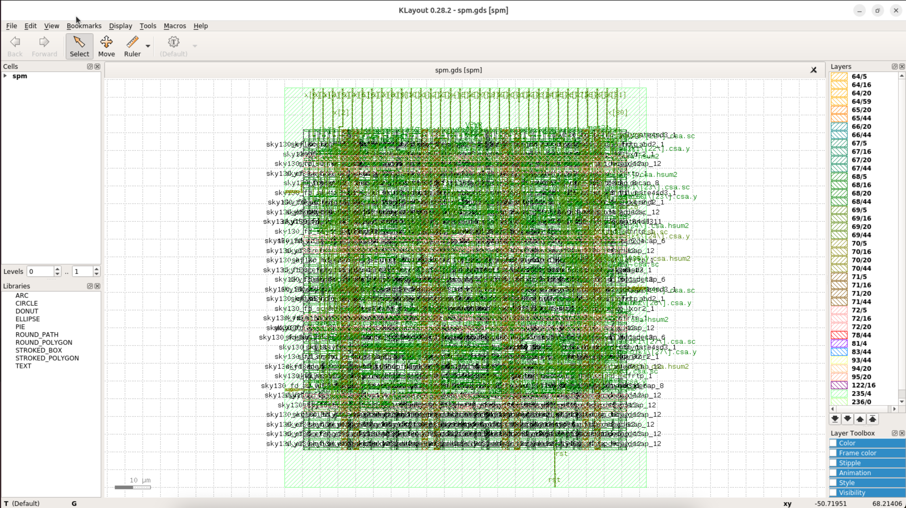This screenshot has height=508, width=906.
Task: Toggle the Stipple toolbox checkbox
Action: coord(833,463)
